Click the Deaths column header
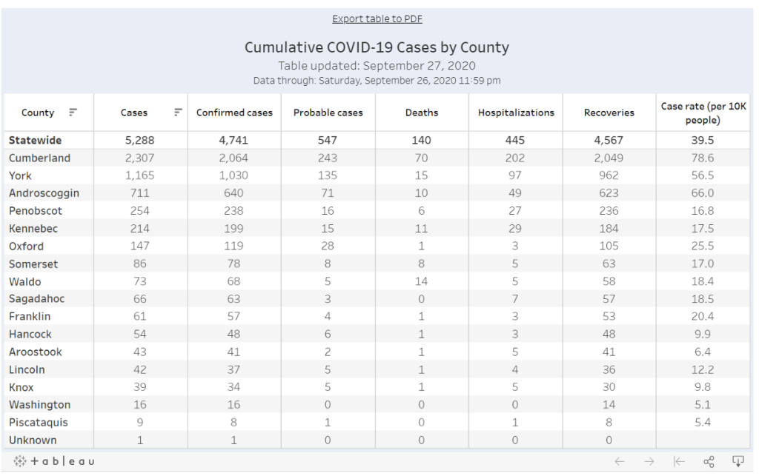 click(422, 113)
